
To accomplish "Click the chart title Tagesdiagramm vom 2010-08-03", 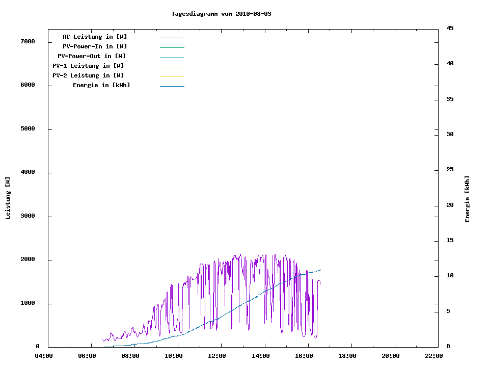I will (x=221, y=14).
